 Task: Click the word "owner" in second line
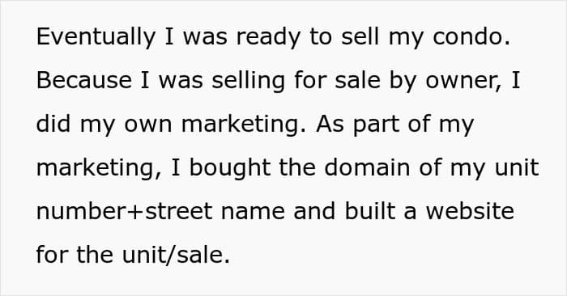click(x=463, y=82)
